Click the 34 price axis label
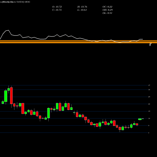The width and height of the screenshot is (157, 157). click(x=149, y=90)
